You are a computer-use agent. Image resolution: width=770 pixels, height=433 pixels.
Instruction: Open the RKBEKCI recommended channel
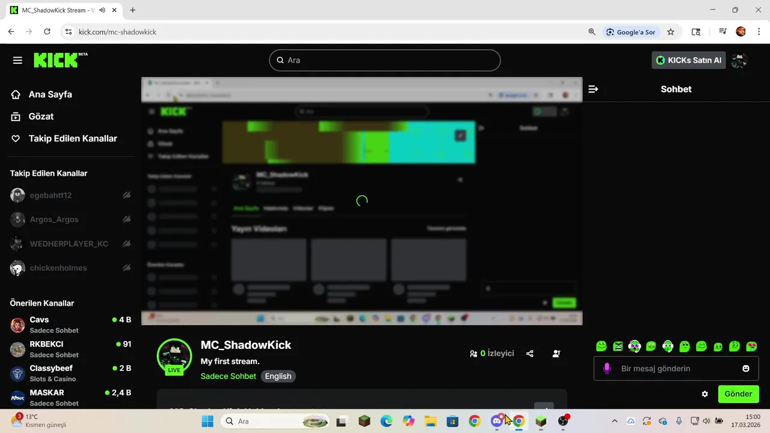(71, 349)
